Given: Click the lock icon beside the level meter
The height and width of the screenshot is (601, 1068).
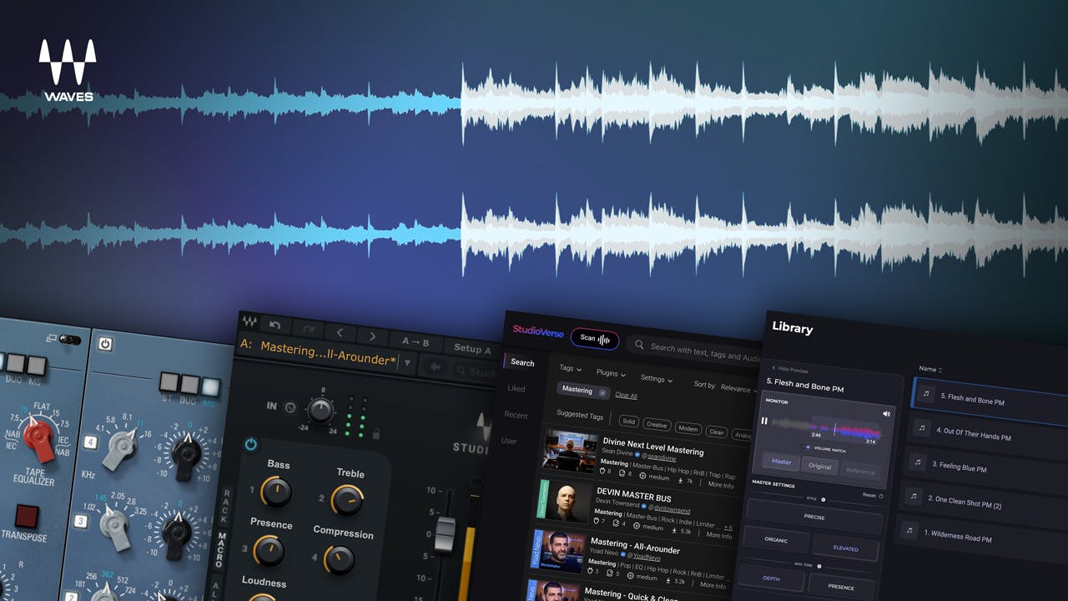Looking at the screenshot, I should (376, 434).
